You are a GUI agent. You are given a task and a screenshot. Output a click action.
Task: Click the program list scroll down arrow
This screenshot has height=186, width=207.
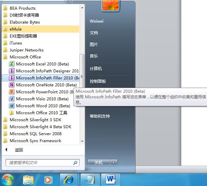pyautogui.click(x=82, y=141)
